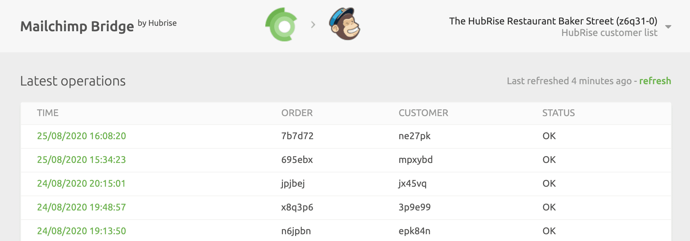This screenshot has width=690, height=241.
Task: Click the CUSTOMER column header
Action: tap(423, 113)
